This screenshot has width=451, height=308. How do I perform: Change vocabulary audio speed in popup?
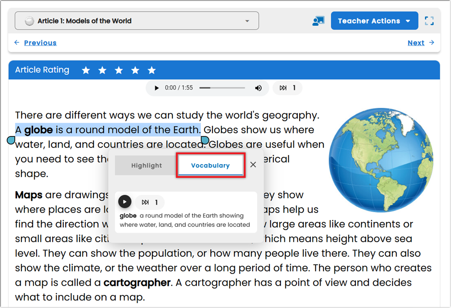(150, 202)
